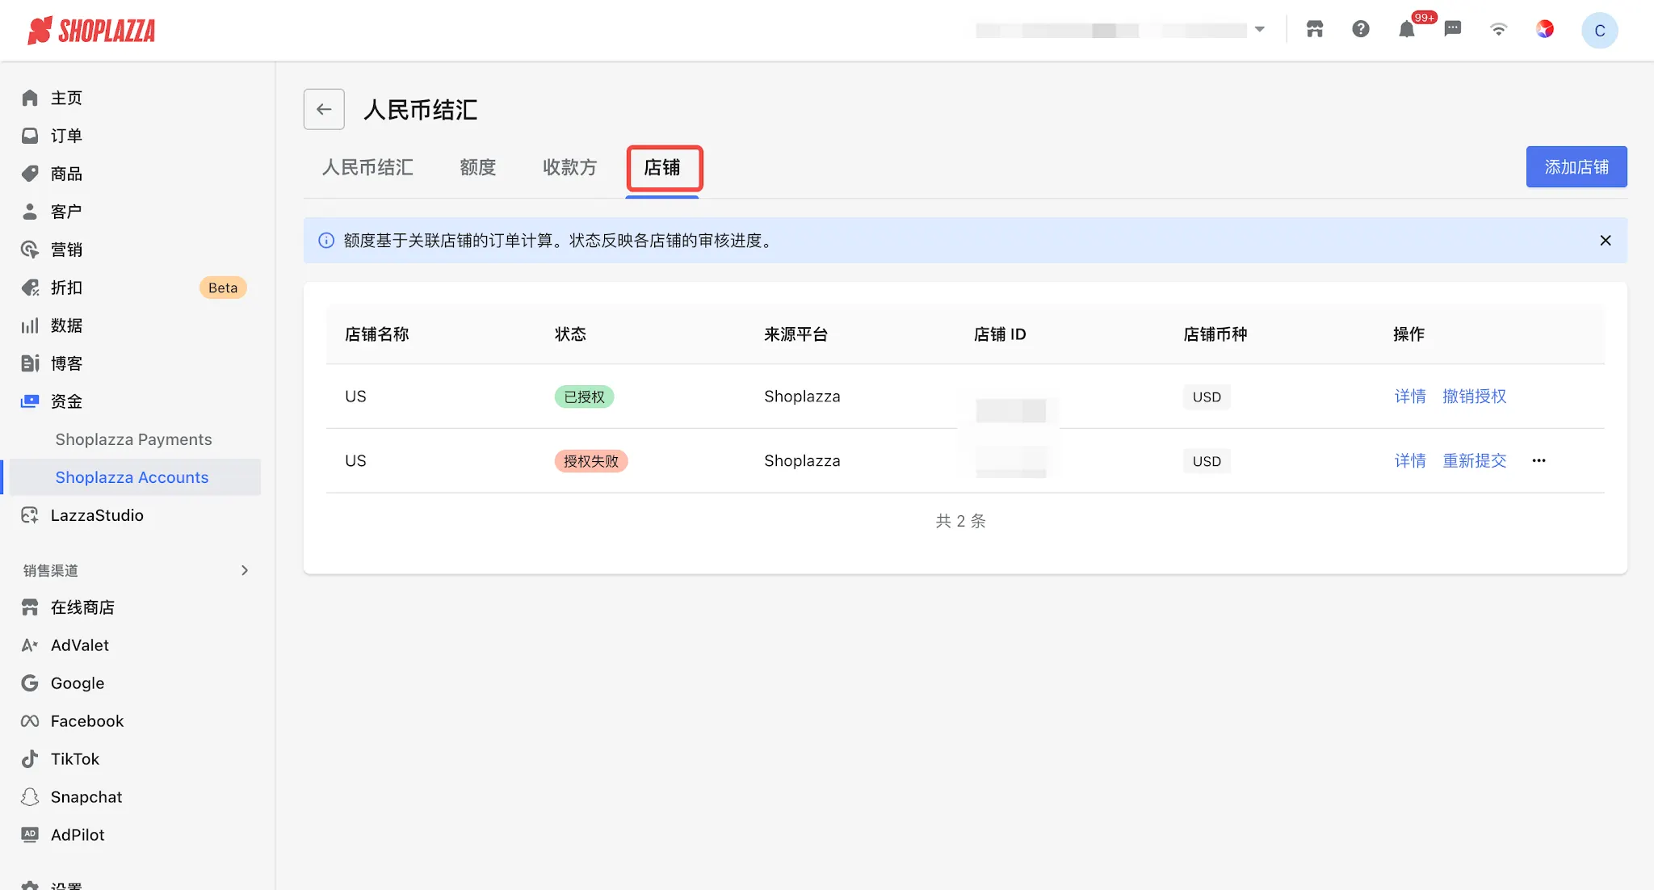1654x890 pixels.
Task: Click the 在线商店 store icon
Action: (30, 607)
